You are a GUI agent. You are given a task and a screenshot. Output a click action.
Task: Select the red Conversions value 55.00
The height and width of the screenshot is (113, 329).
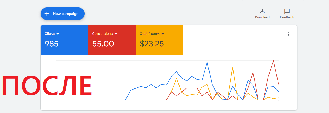click(x=103, y=44)
